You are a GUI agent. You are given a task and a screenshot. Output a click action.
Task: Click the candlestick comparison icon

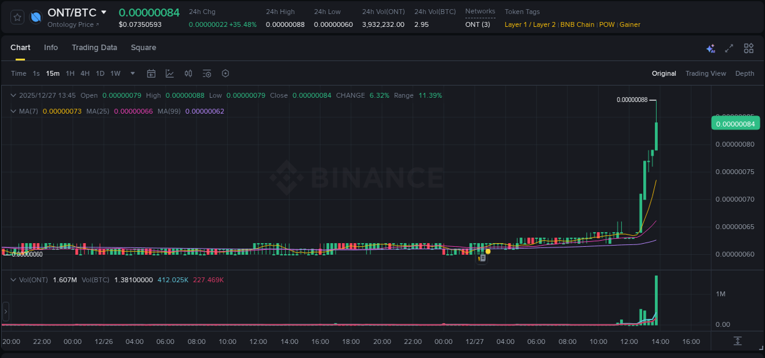(x=188, y=73)
